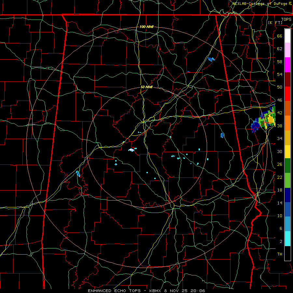293x293 pixels.
Task: Click the legend value 14
Action: 280,203
